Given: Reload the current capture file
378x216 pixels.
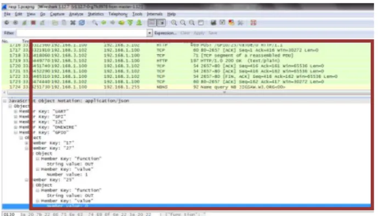Looking at the screenshot, I should pyautogui.click(x=82, y=23).
